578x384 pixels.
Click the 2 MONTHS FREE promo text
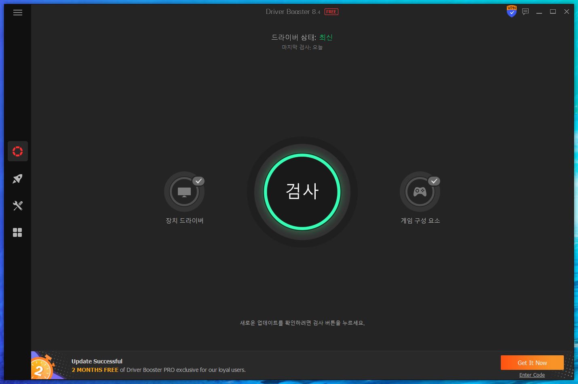click(95, 370)
